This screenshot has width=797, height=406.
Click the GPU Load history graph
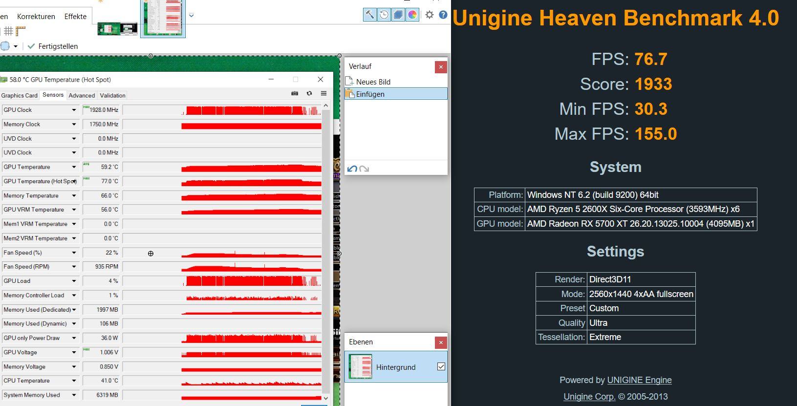(222, 281)
